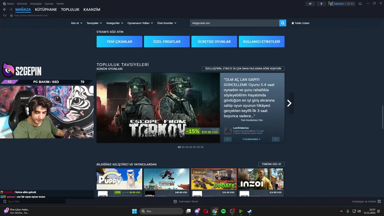This screenshot has width=384, height=216.
Task: Click the taskbar microphone icon
Action: pos(348,211)
